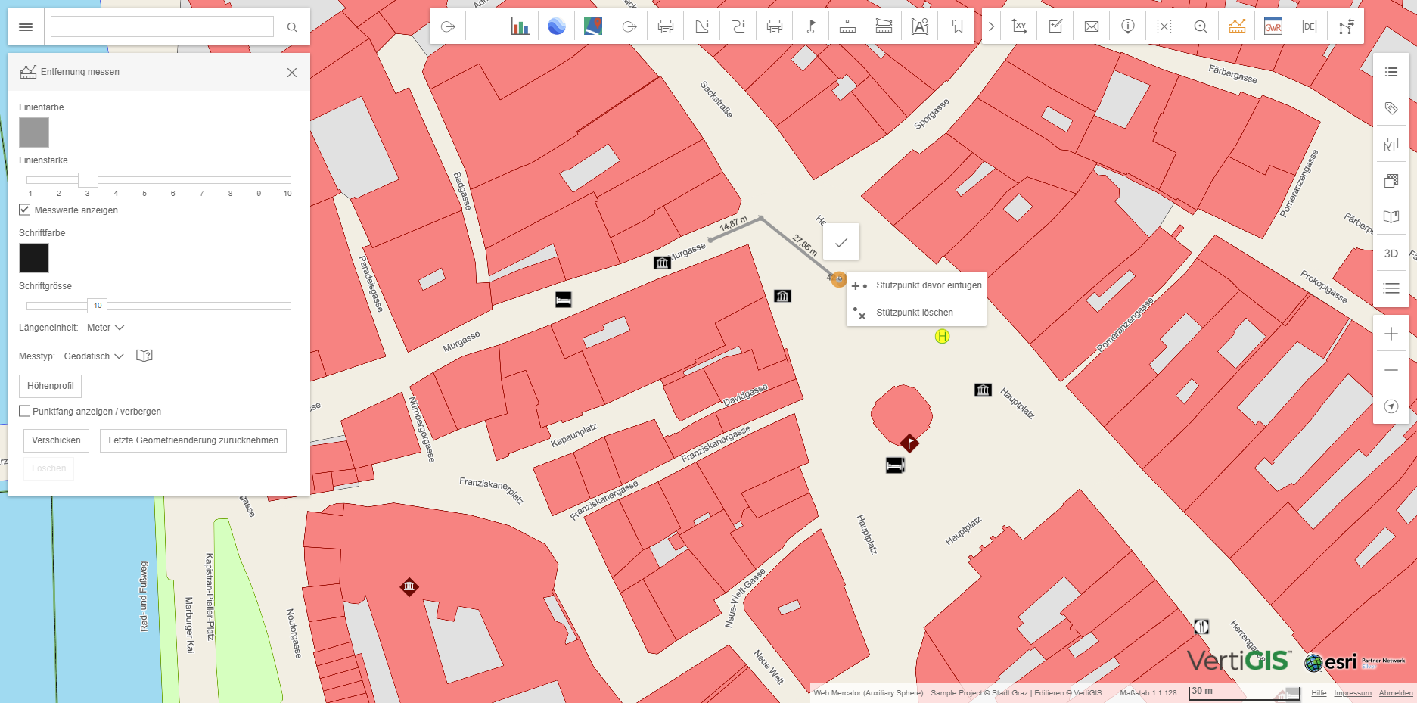Open the XY coordinates tool
Screen dimensions: 1417x703
click(x=1019, y=26)
